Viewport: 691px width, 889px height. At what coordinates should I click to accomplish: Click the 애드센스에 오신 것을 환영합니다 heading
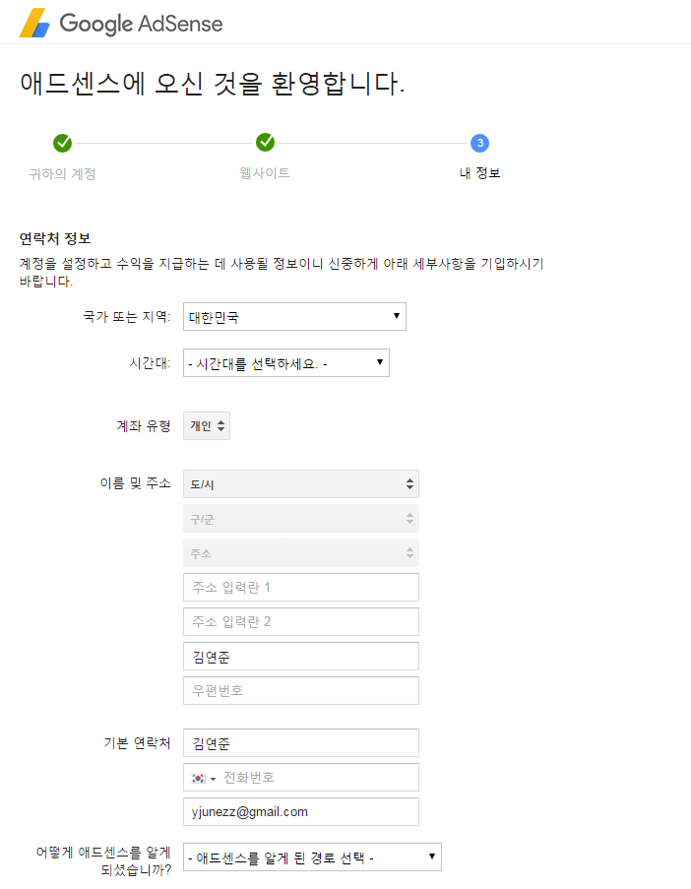(212, 84)
